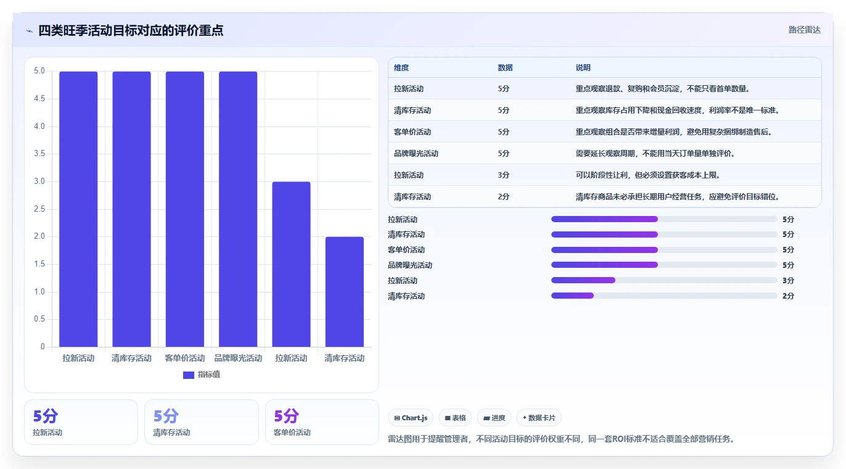Click the footer note starting 雷达图用于提醒管理者
846x469 pixels.
561,439
